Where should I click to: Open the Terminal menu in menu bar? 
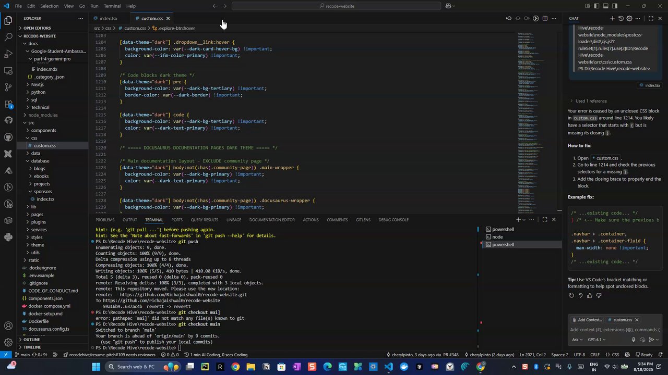(112, 6)
